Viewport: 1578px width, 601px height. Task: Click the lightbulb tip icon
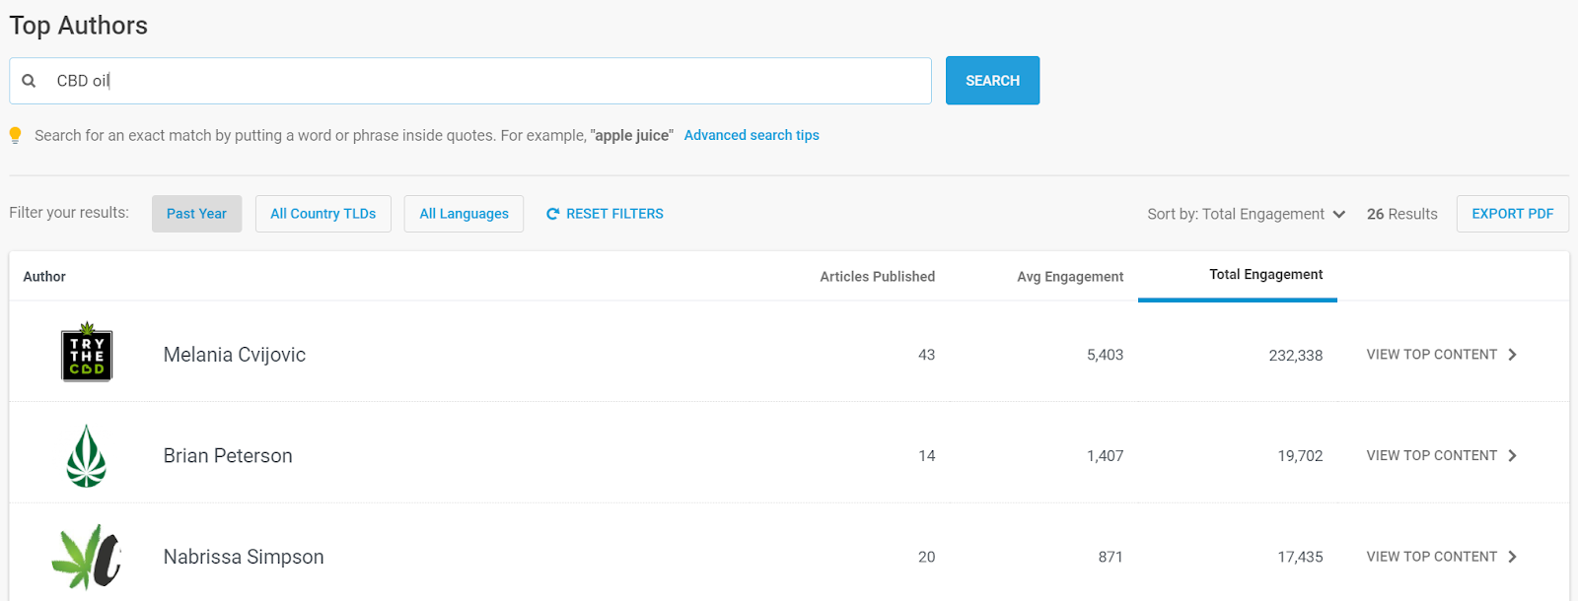coord(15,135)
